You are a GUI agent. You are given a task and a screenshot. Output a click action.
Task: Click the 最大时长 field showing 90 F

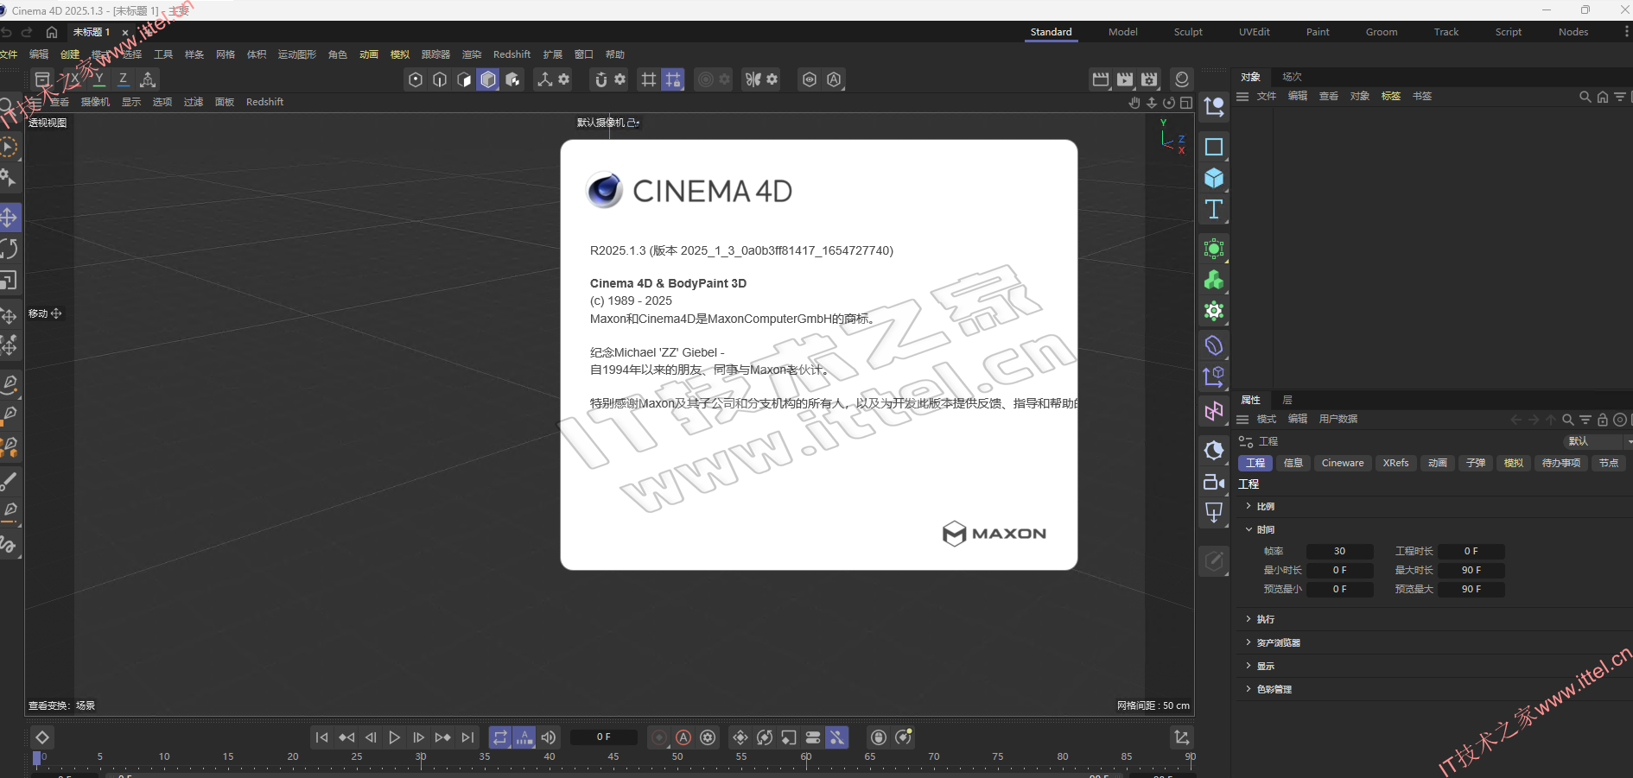pos(1471,571)
